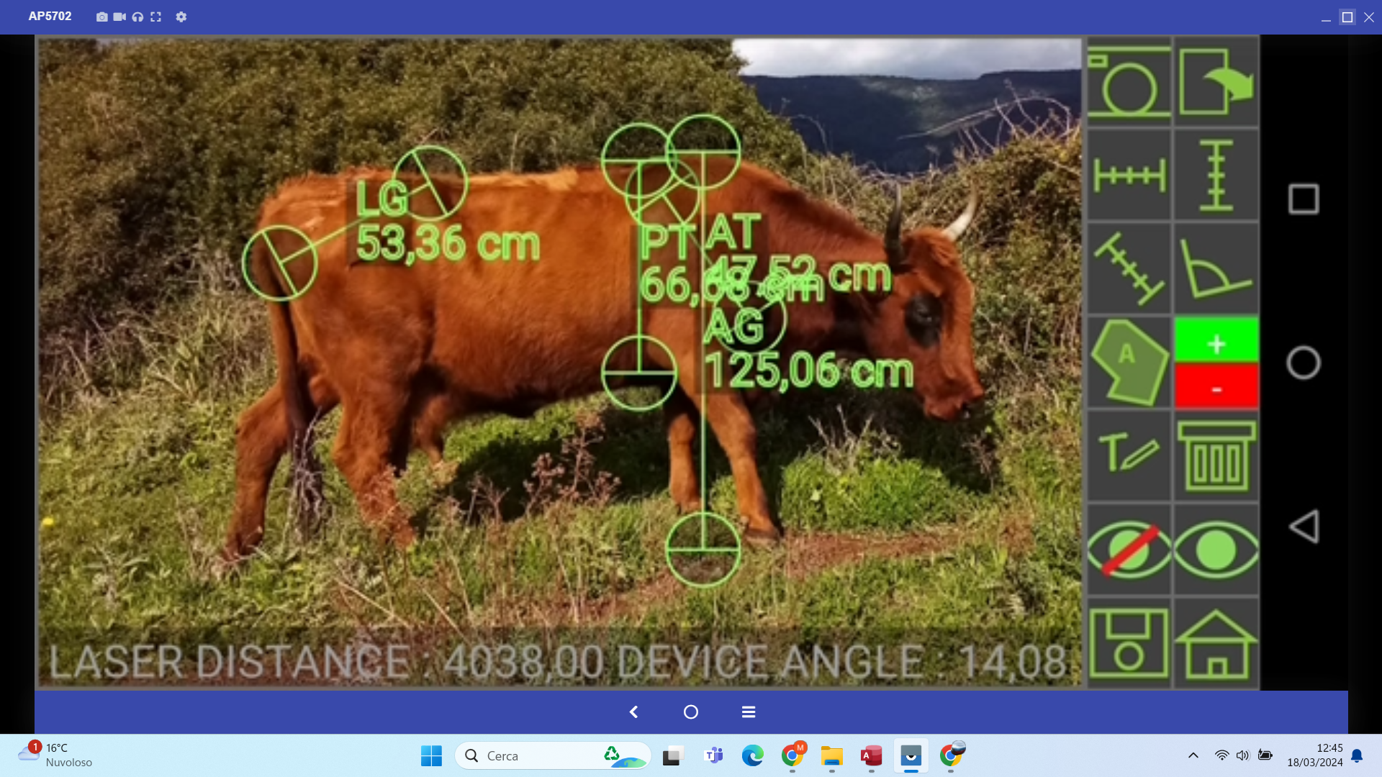The width and height of the screenshot is (1382, 777).
Task: Select the angle measurement tool
Action: 1216,269
